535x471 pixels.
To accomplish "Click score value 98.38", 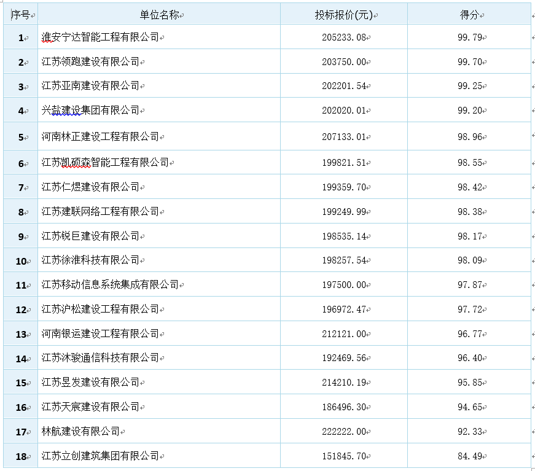I will click(470, 212).
